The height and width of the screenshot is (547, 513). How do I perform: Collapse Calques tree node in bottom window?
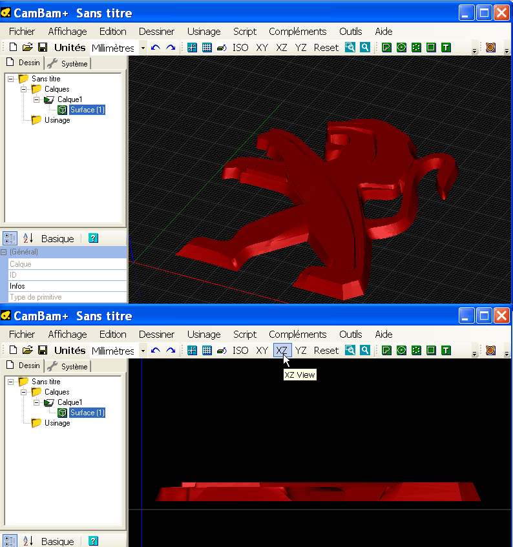coord(24,392)
